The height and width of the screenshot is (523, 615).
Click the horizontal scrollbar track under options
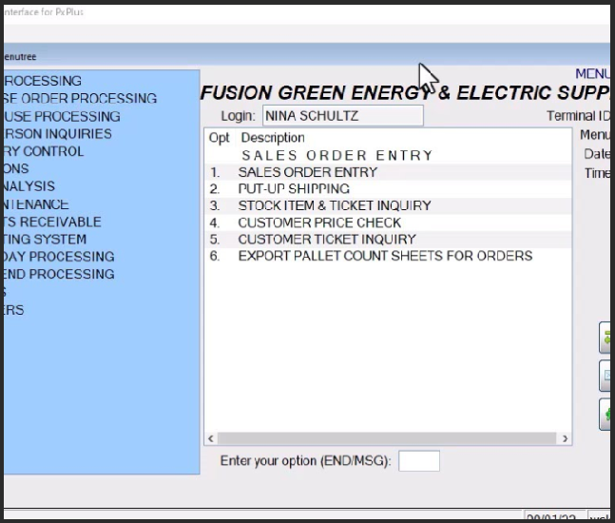pyautogui.click(x=387, y=438)
